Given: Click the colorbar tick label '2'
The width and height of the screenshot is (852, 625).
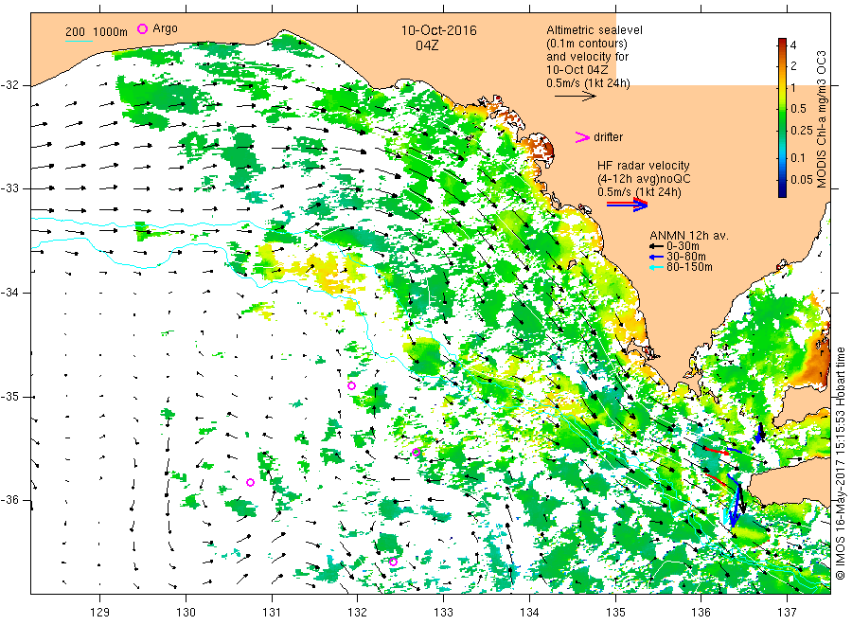Looking at the screenshot, I should [793, 66].
